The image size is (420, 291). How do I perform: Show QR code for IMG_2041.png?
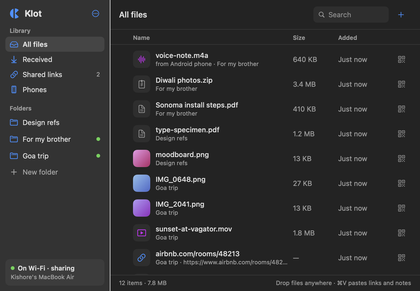(x=401, y=208)
